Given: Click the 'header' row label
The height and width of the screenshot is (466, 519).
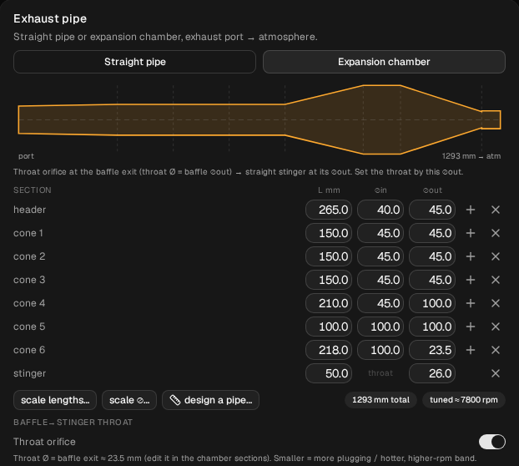Looking at the screenshot, I should pos(29,210).
